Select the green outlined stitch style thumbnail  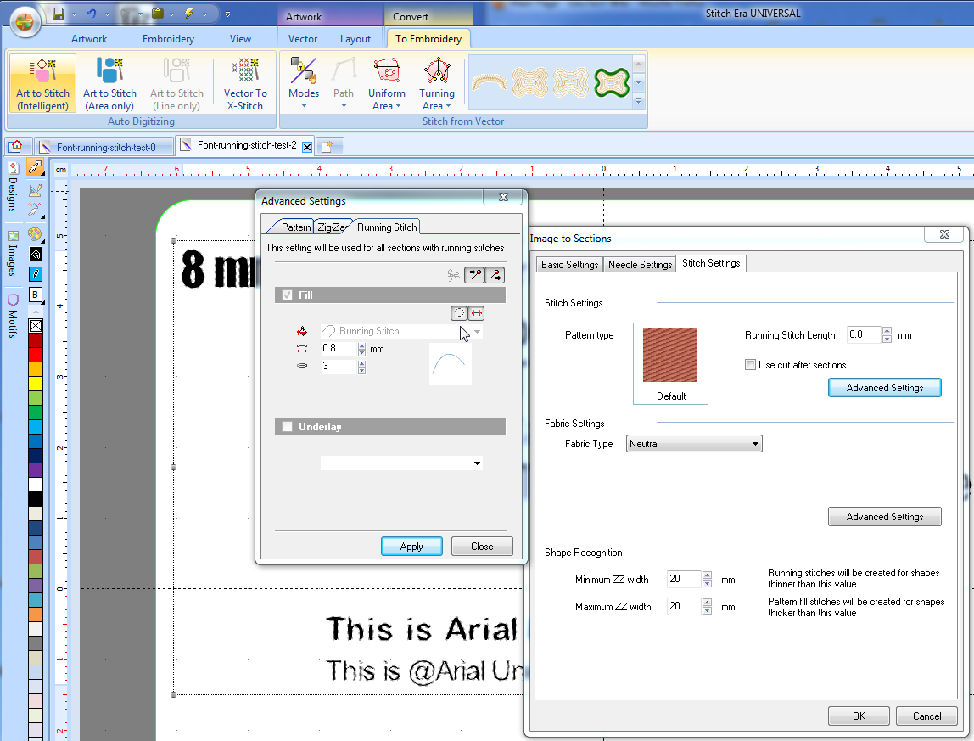pos(611,81)
